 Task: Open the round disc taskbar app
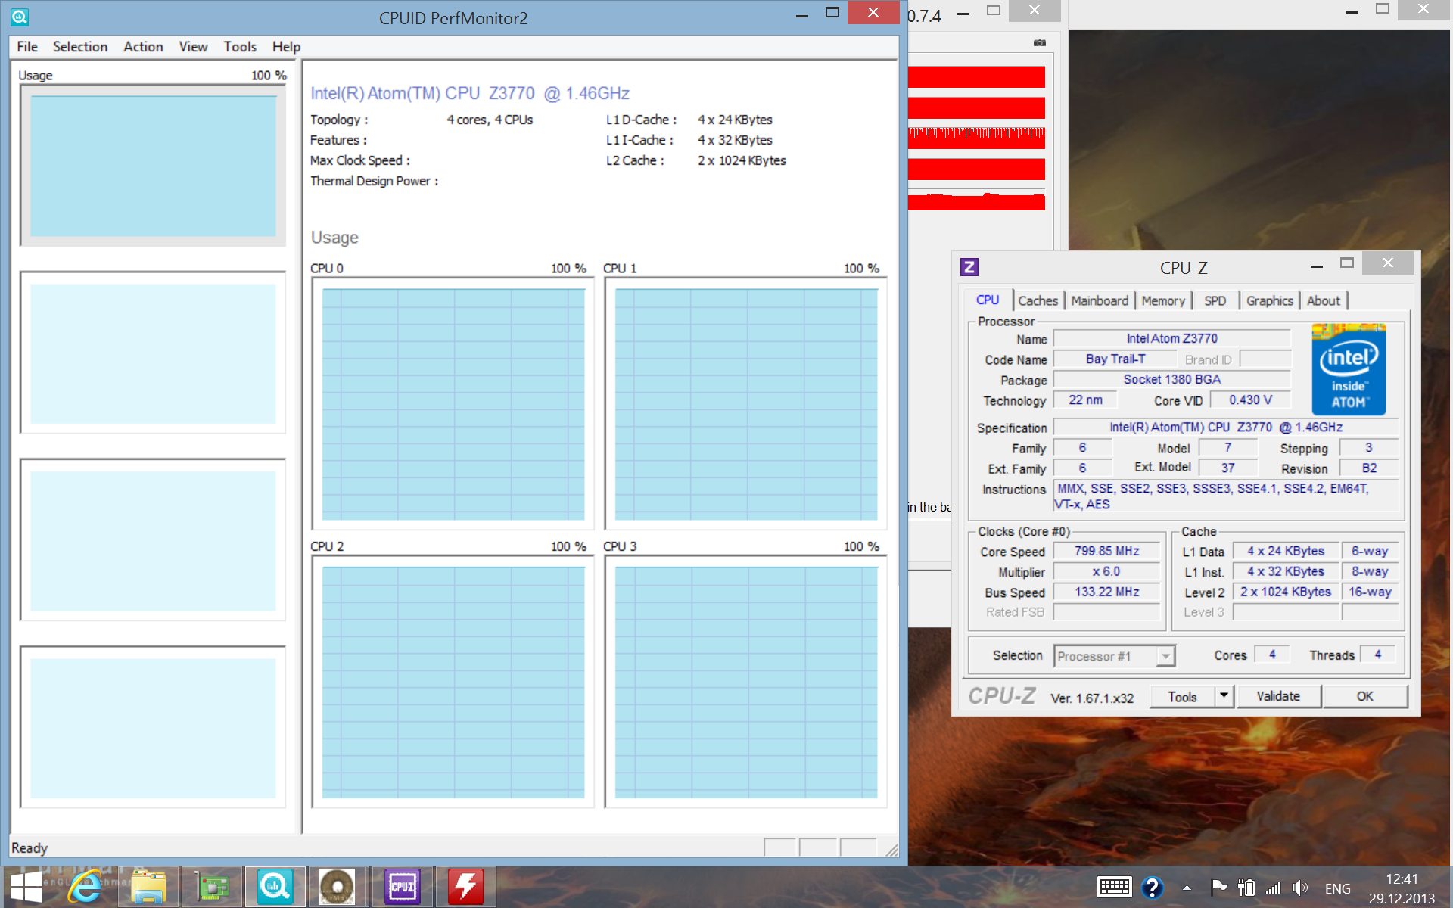coord(337,887)
